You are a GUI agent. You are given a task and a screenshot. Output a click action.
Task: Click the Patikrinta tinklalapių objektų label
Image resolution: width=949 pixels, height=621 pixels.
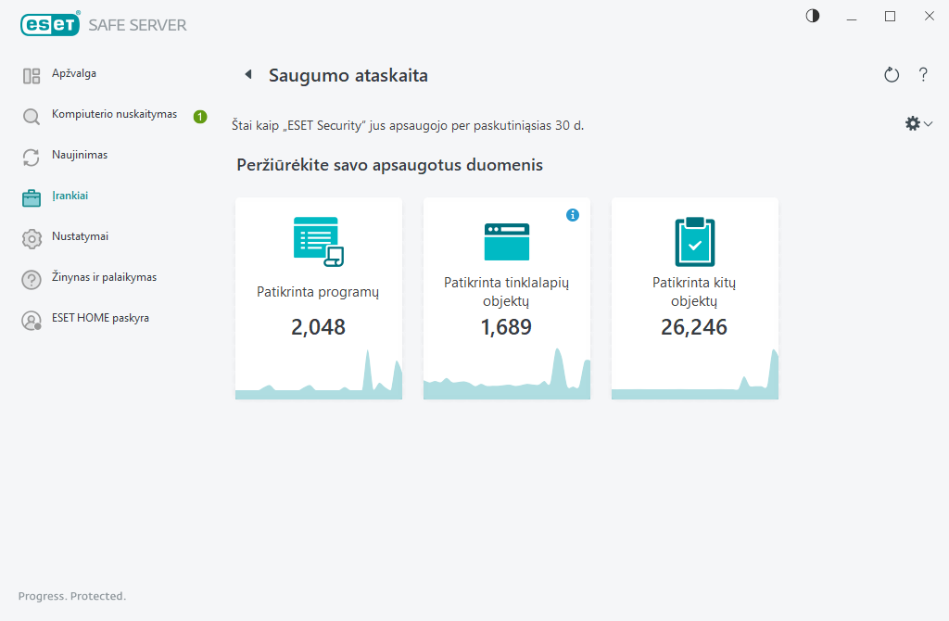pos(507,292)
